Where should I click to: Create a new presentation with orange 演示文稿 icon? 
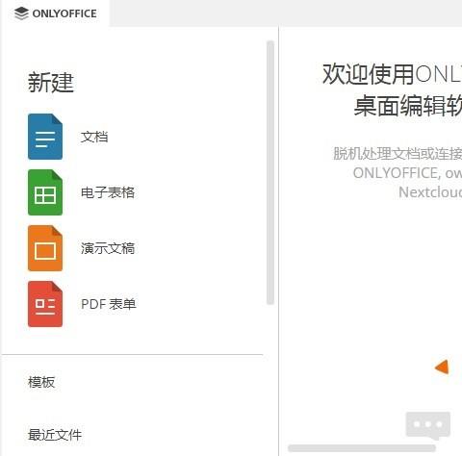click(45, 248)
